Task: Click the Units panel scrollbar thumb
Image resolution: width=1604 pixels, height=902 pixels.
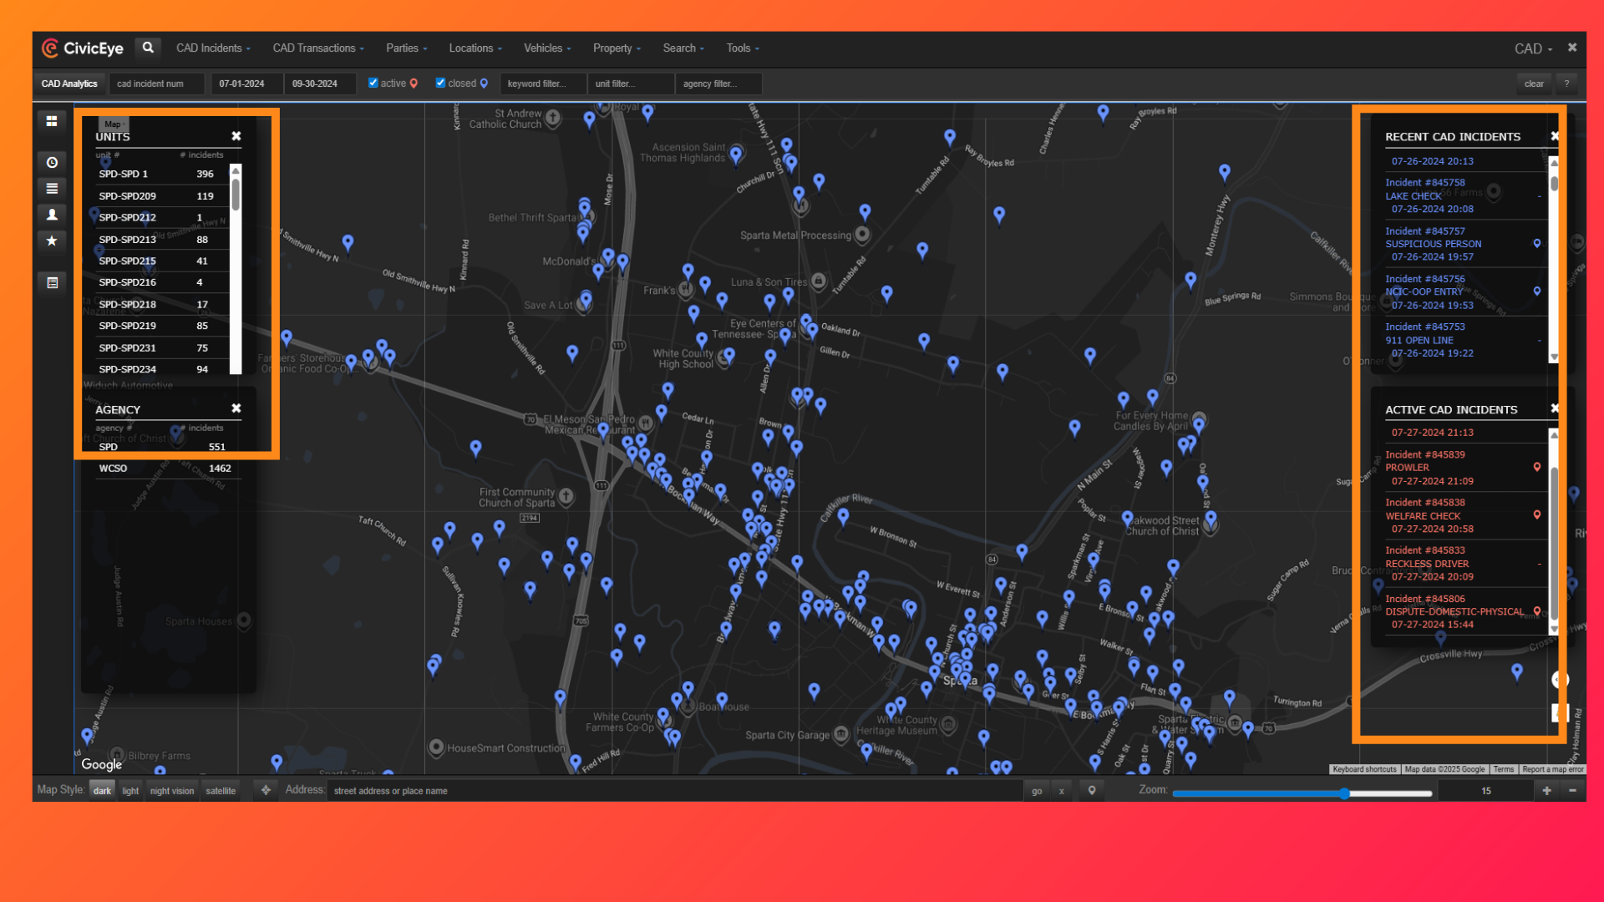Action: click(x=236, y=193)
